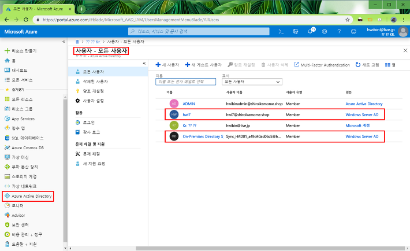The height and width of the screenshot is (251, 410).
Task: Open 스토리지 계정 in sidebar
Action: coord(21,176)
